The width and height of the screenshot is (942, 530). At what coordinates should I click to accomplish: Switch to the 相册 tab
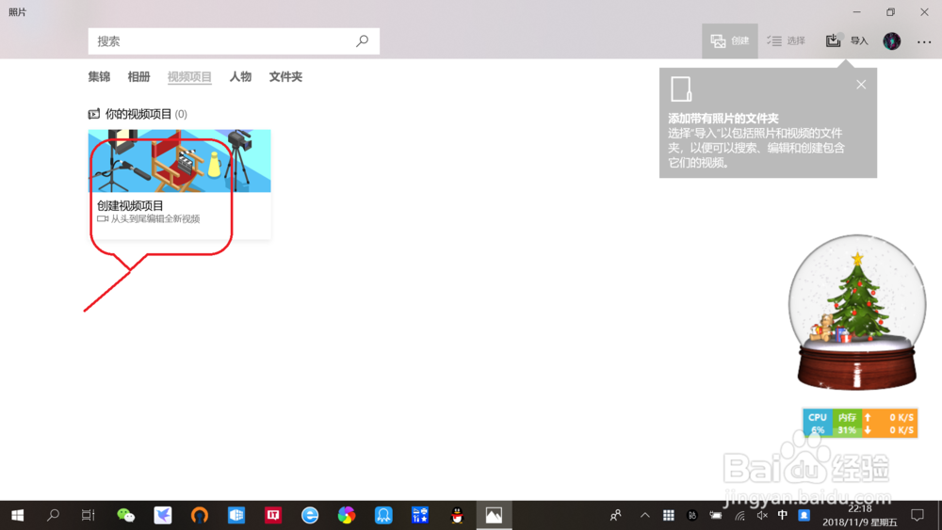pyautogui.click(x=138, y=77)
